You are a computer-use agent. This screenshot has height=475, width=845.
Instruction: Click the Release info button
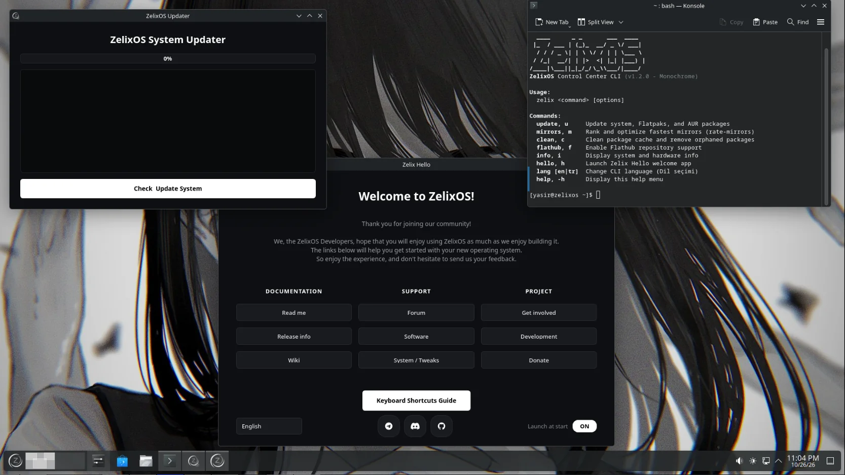(x=294, y=337)
